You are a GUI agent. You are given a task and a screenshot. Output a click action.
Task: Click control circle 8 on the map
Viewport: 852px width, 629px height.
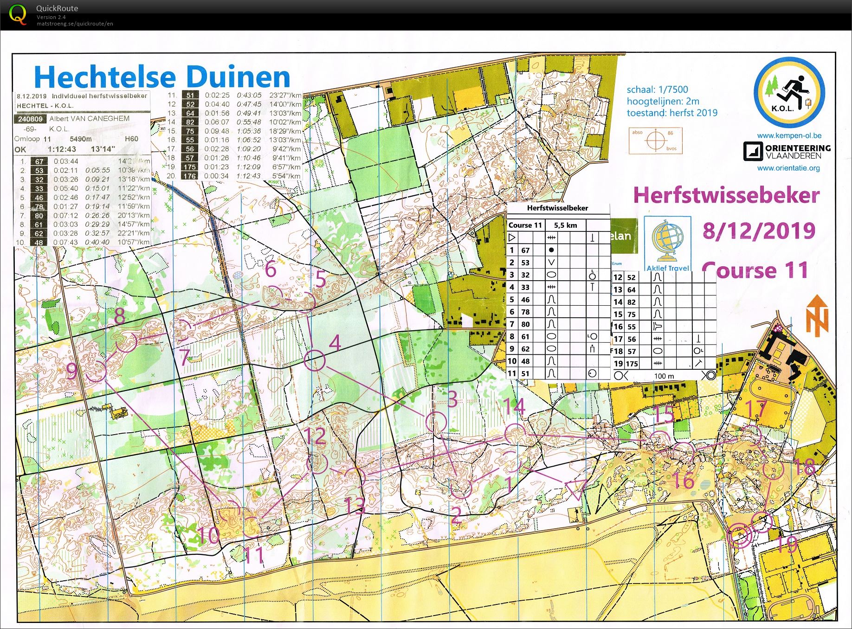coord(126,342)
